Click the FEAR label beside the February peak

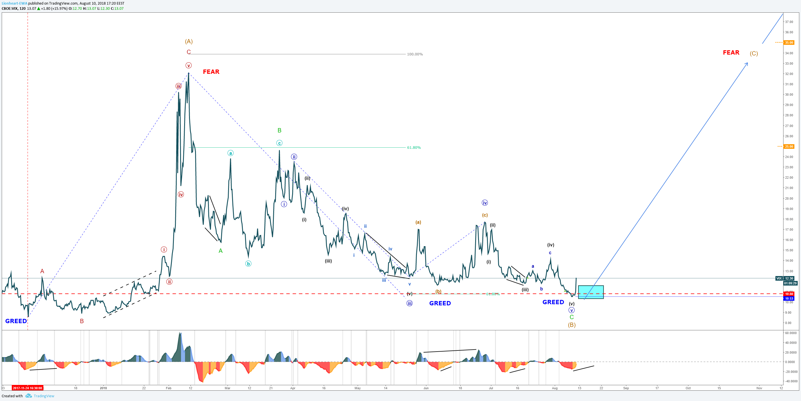pyautogui.click(x=211, y=72)
